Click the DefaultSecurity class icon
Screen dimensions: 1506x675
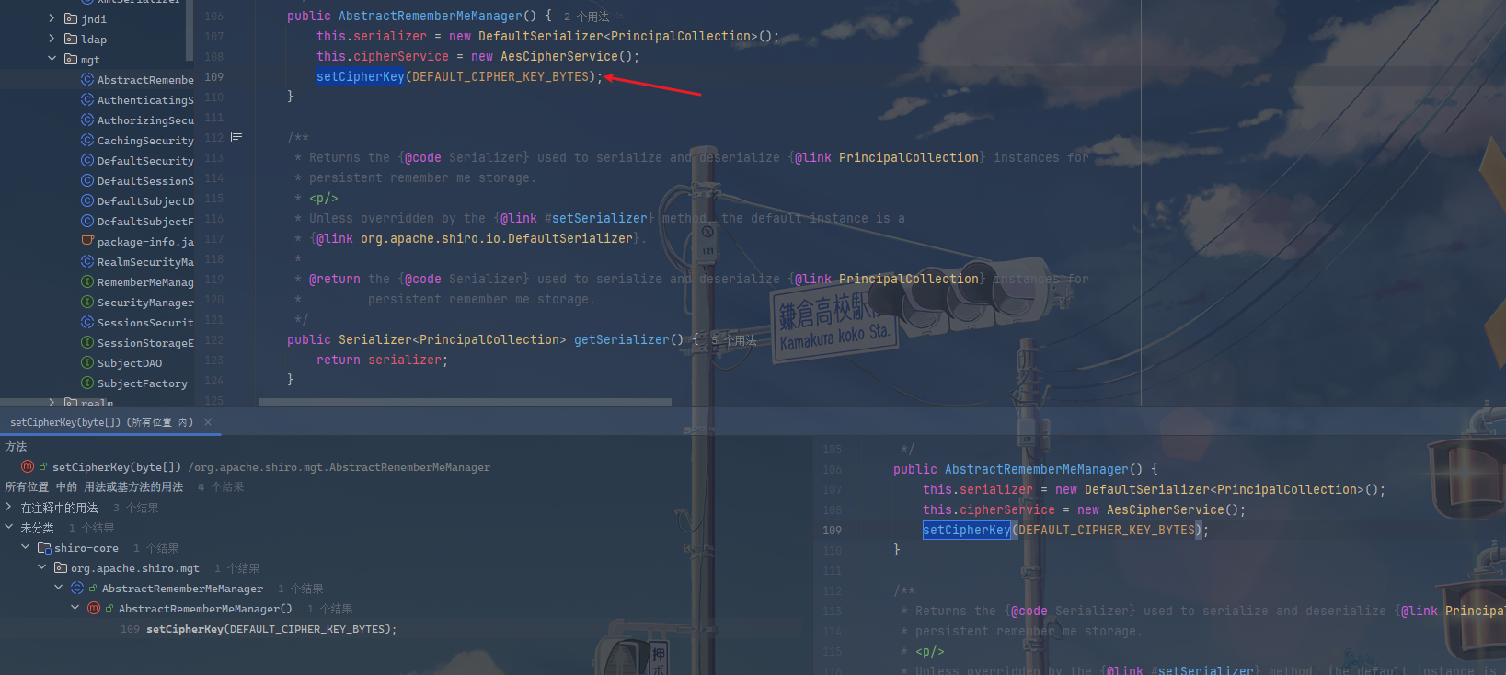(87, 161)
